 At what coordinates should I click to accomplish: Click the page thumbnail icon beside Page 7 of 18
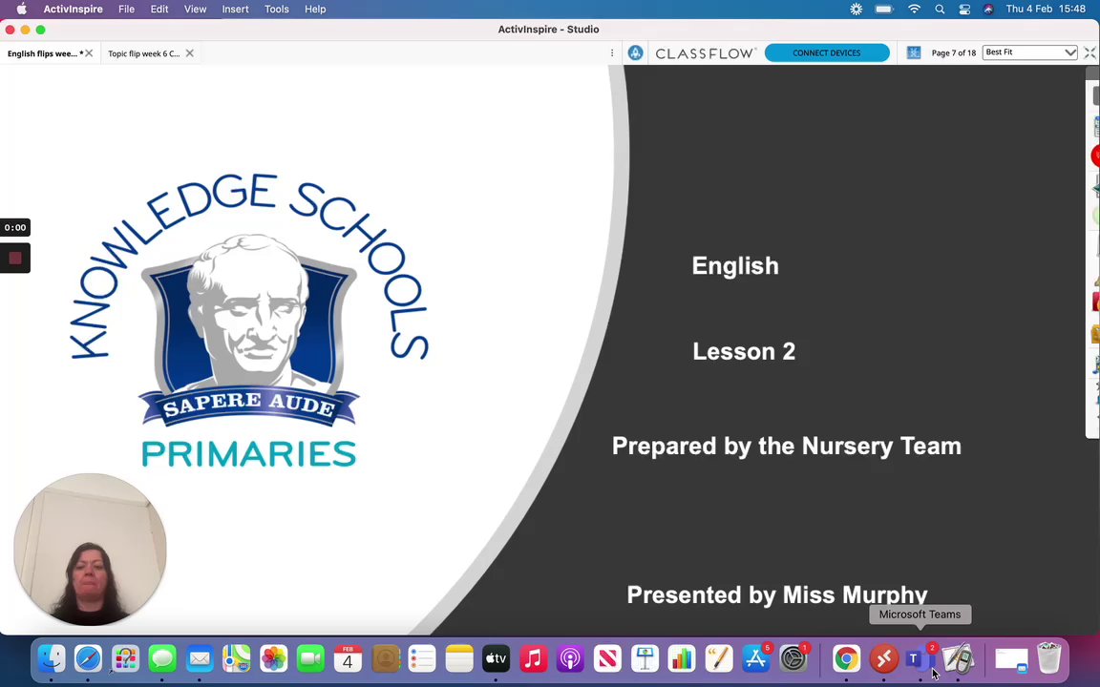click(914, 52)
